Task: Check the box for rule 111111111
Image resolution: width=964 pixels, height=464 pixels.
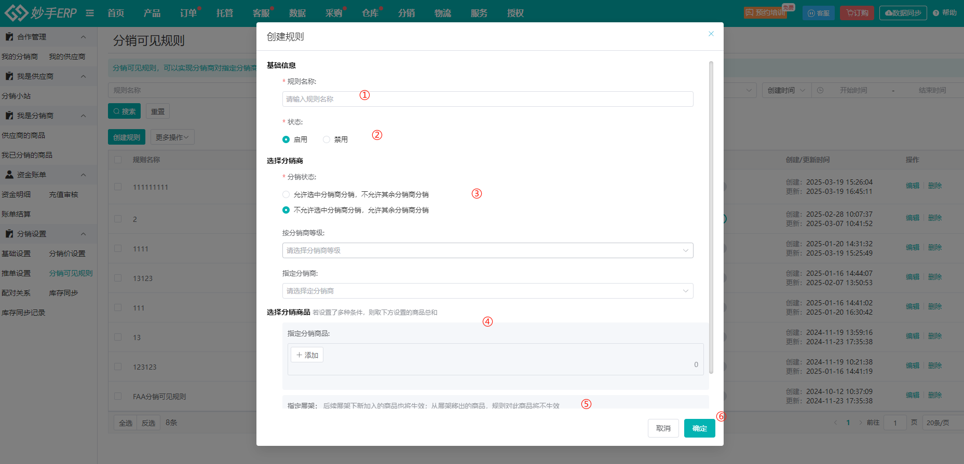Action: [118, 187]
